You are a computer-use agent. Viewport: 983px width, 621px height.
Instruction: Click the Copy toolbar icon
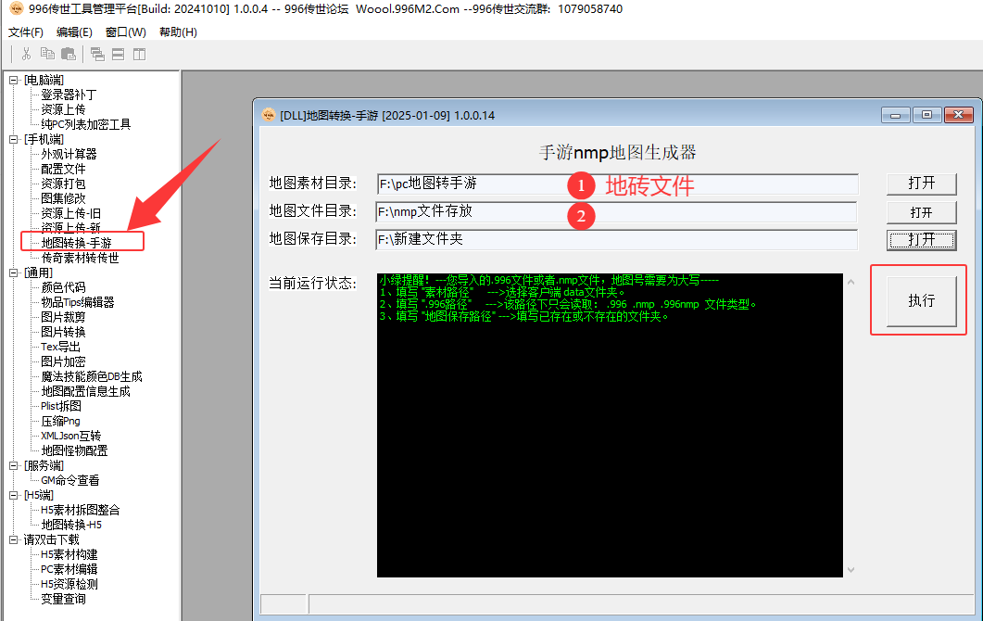(46, 54)
